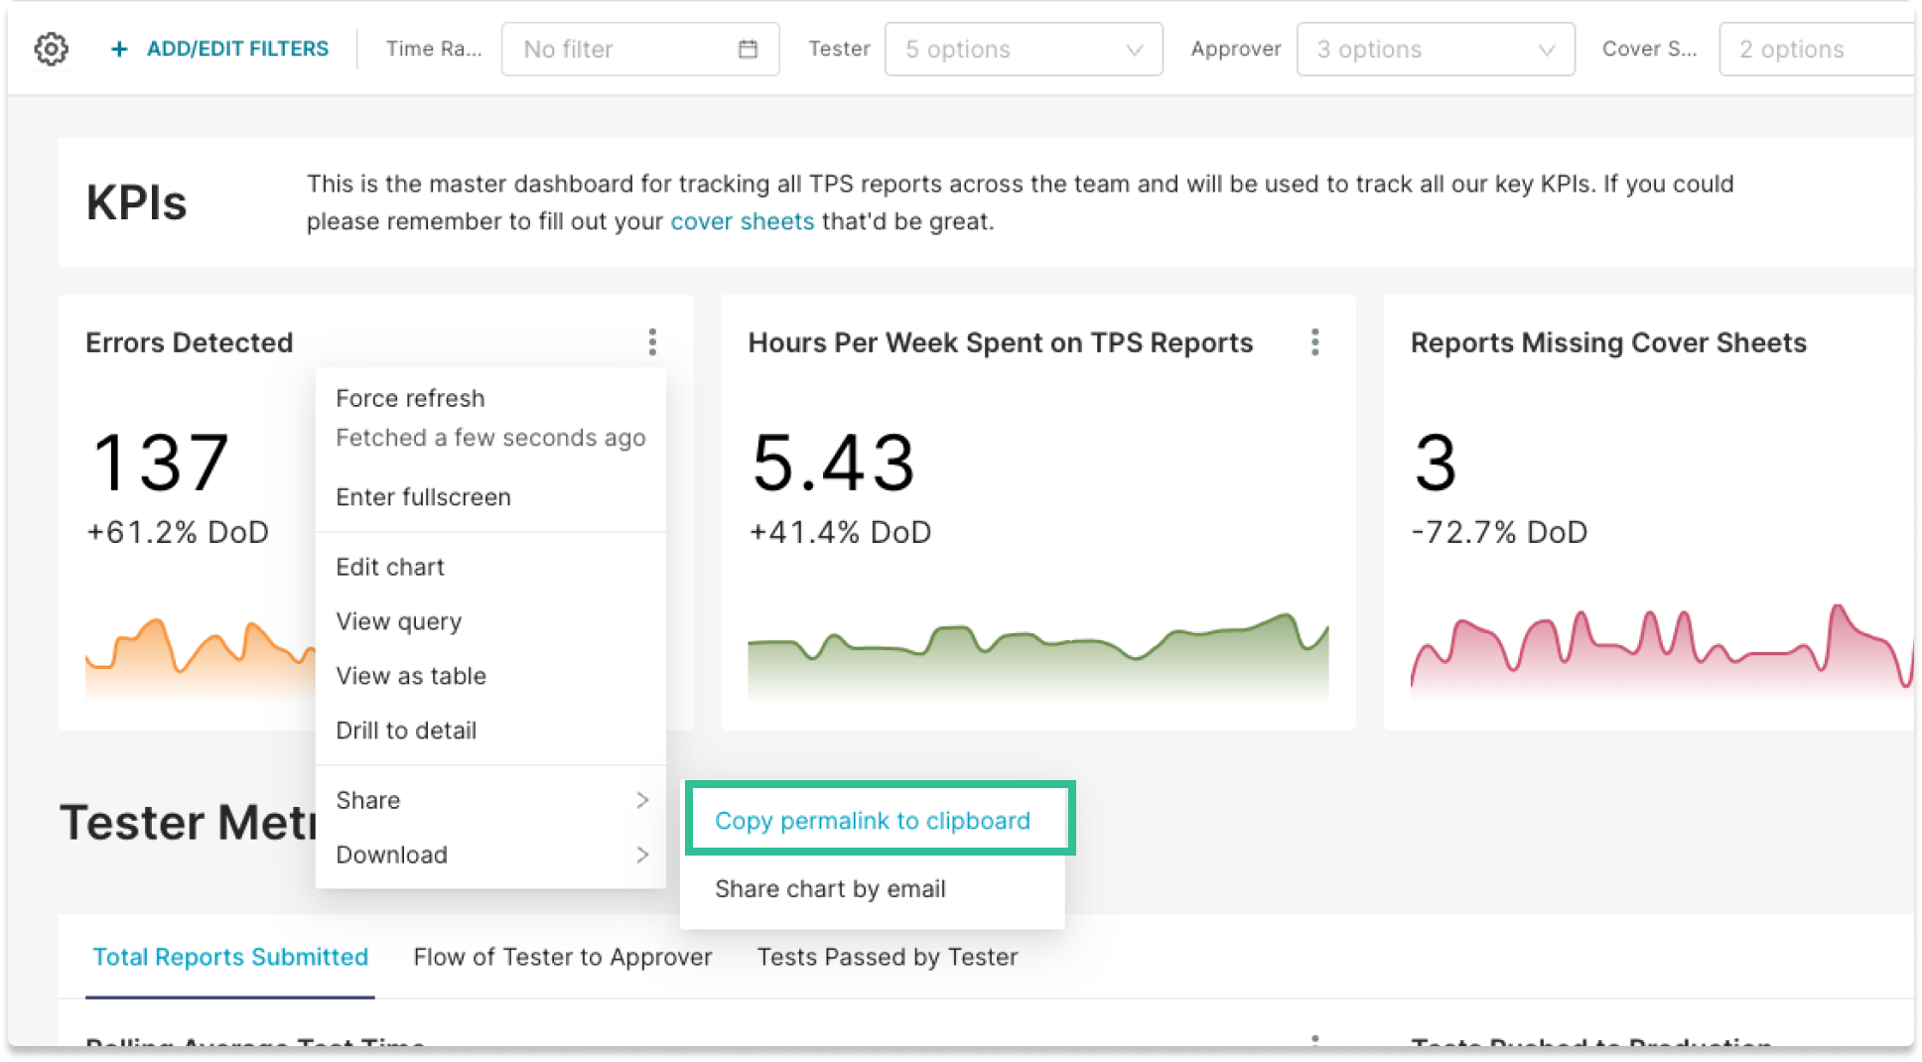Choose Share chart by email
1922x1062 pixels.
coord(830,889)
